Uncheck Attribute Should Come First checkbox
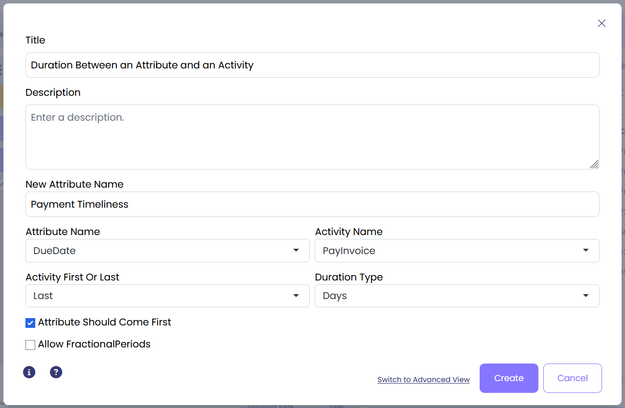 [30, 322]
